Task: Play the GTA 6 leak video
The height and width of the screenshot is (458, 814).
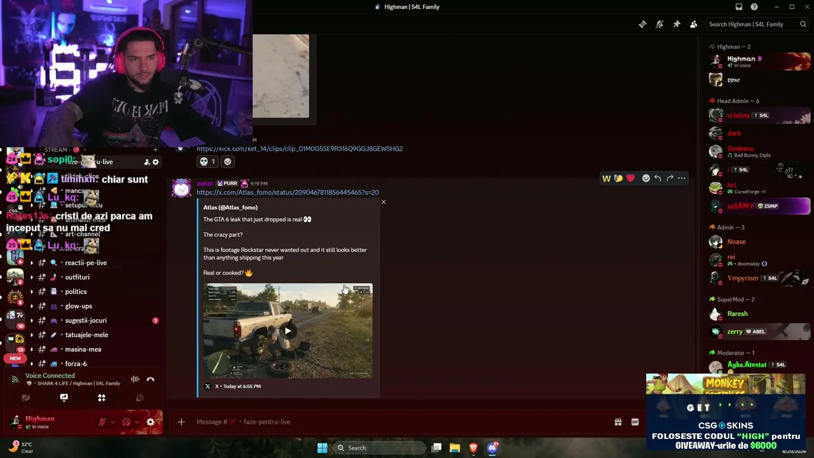Action: pos(288,331)
